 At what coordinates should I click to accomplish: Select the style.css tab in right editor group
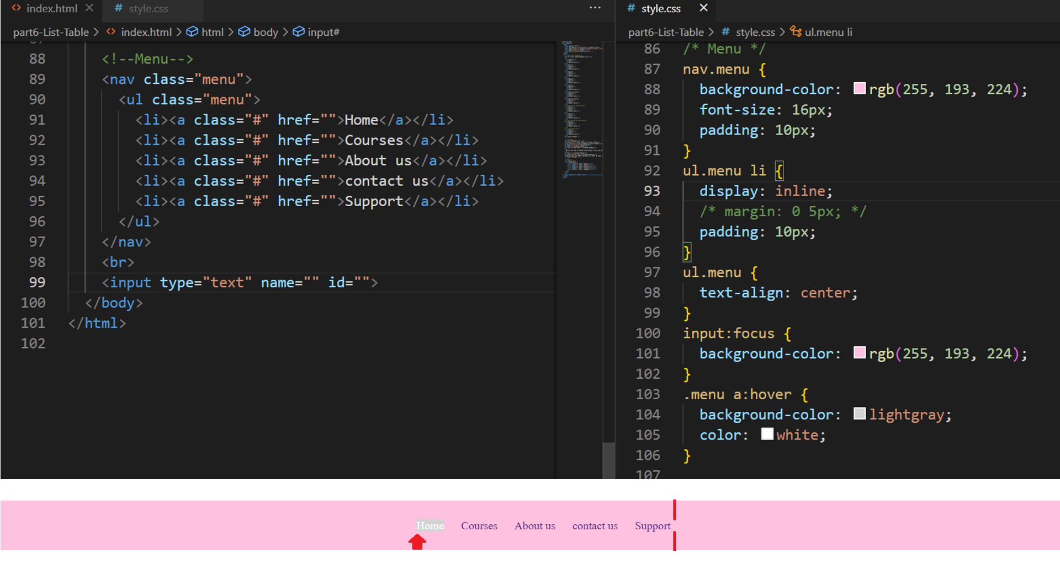point(661,8)
